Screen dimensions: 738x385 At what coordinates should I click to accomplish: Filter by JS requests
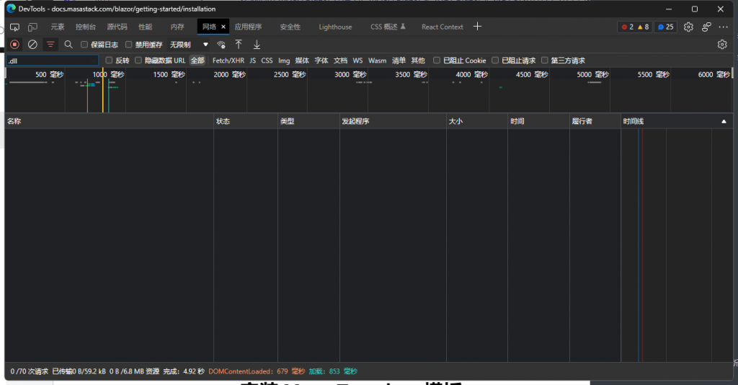pyautogui.click(x=253, y=61)
